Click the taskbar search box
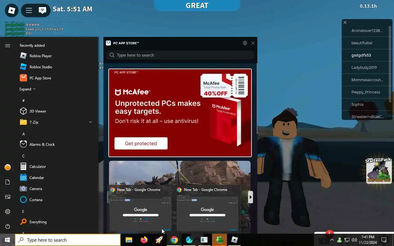This screenshot has height=246, width=394. point(68,240)
